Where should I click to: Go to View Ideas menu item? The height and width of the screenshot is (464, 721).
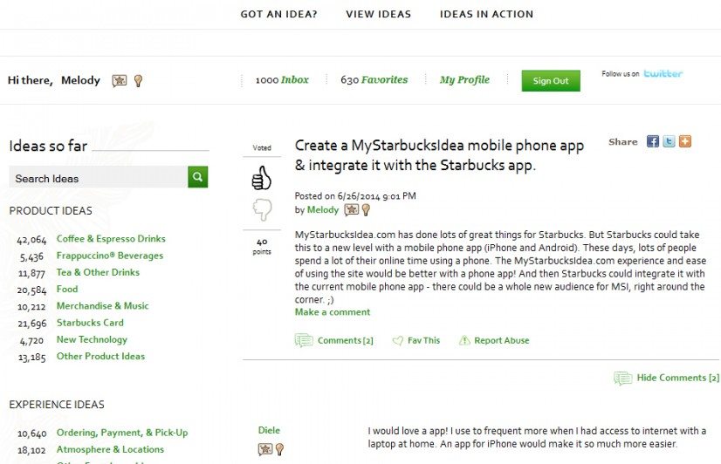tap(379, 14)
